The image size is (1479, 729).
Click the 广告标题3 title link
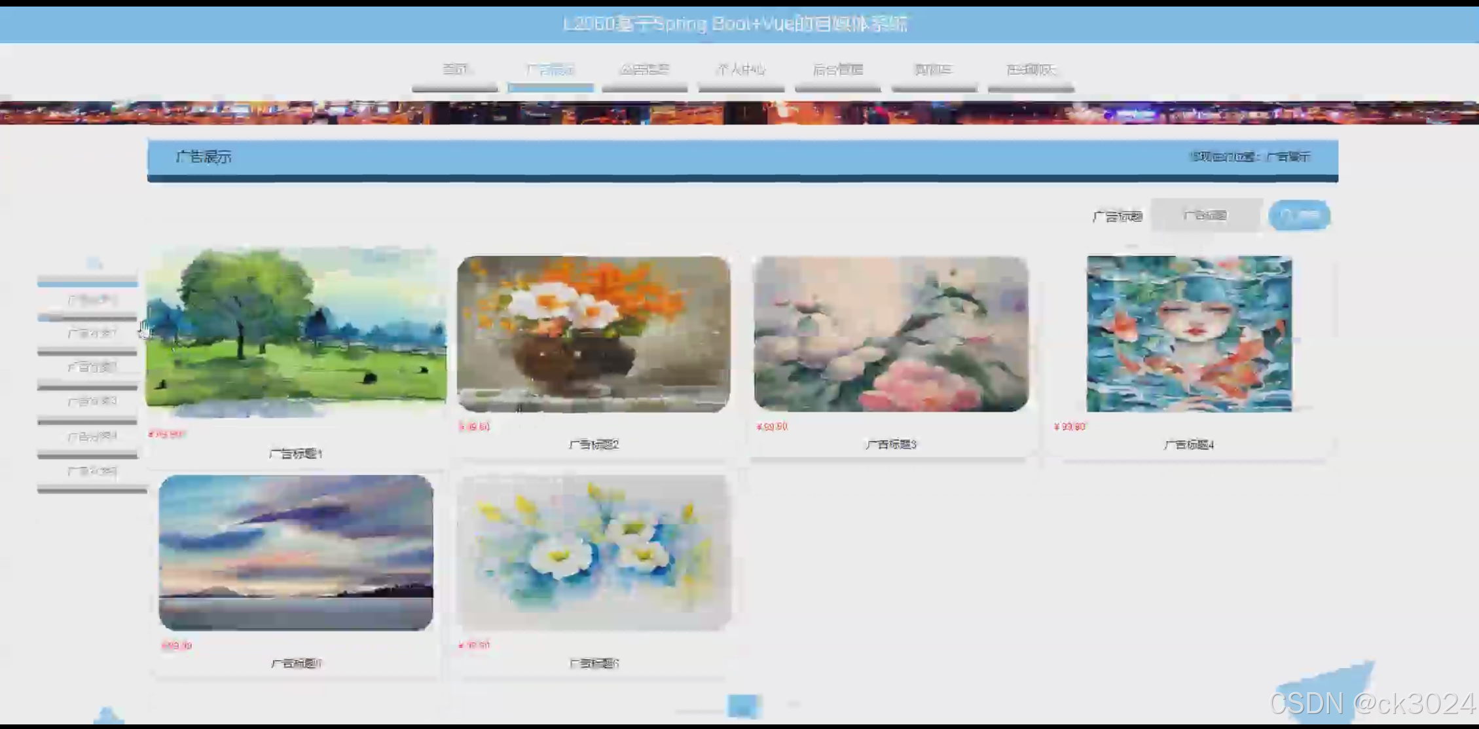[x=892, y=443]
